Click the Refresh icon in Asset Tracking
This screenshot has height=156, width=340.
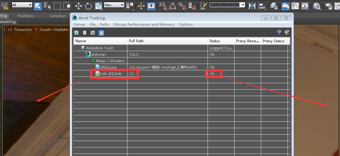pos(76,33)
